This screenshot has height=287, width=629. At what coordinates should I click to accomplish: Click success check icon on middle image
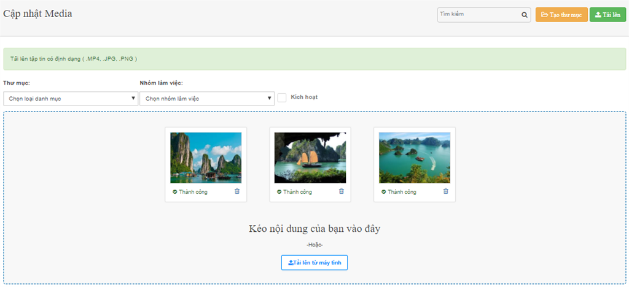click(x=279, y=192)
